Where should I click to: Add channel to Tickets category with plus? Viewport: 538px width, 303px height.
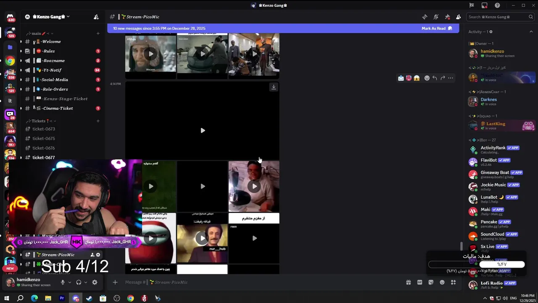98,121
